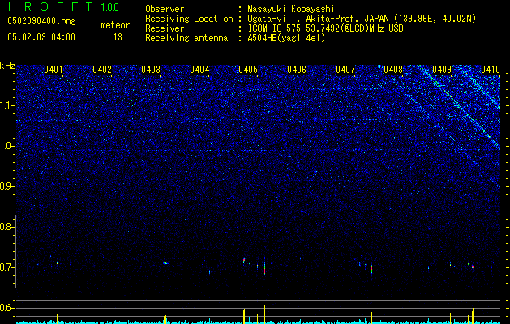Viewport: 510px width, 324px height.
Task: Click the meteor count value 13
Action: point(118,37)
